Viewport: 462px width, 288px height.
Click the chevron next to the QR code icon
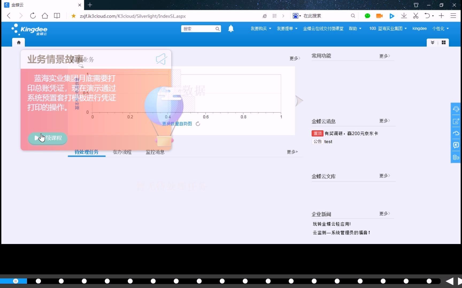coord(283,16)
